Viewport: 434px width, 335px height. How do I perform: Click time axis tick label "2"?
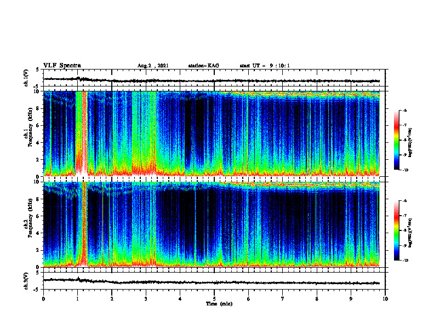click(x=112, y=299)
